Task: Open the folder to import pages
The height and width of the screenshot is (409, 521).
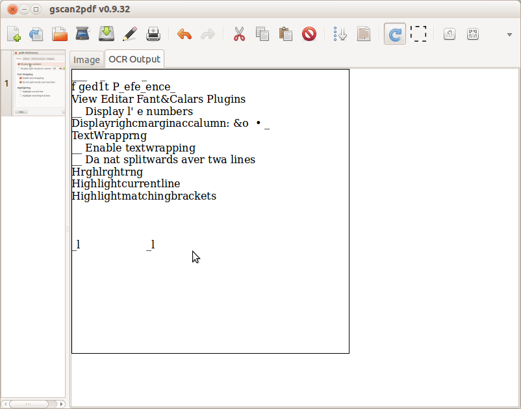Action: [60, 34]
